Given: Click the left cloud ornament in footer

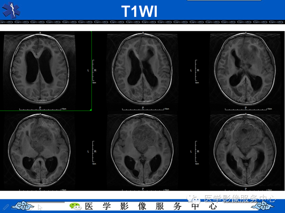Looking at the screenshot, I should point(22,206).
